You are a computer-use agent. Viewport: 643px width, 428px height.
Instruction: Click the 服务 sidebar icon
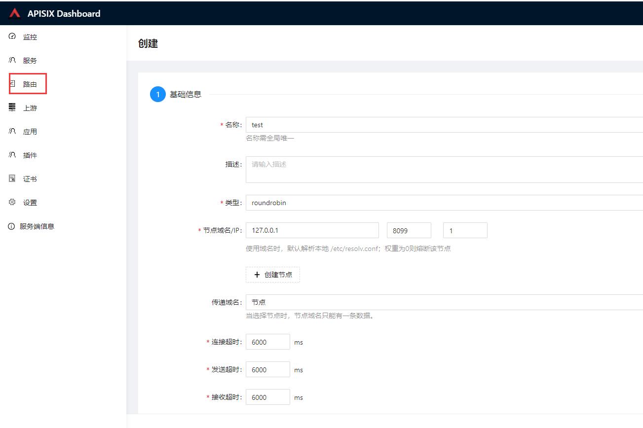pos(12,60)
